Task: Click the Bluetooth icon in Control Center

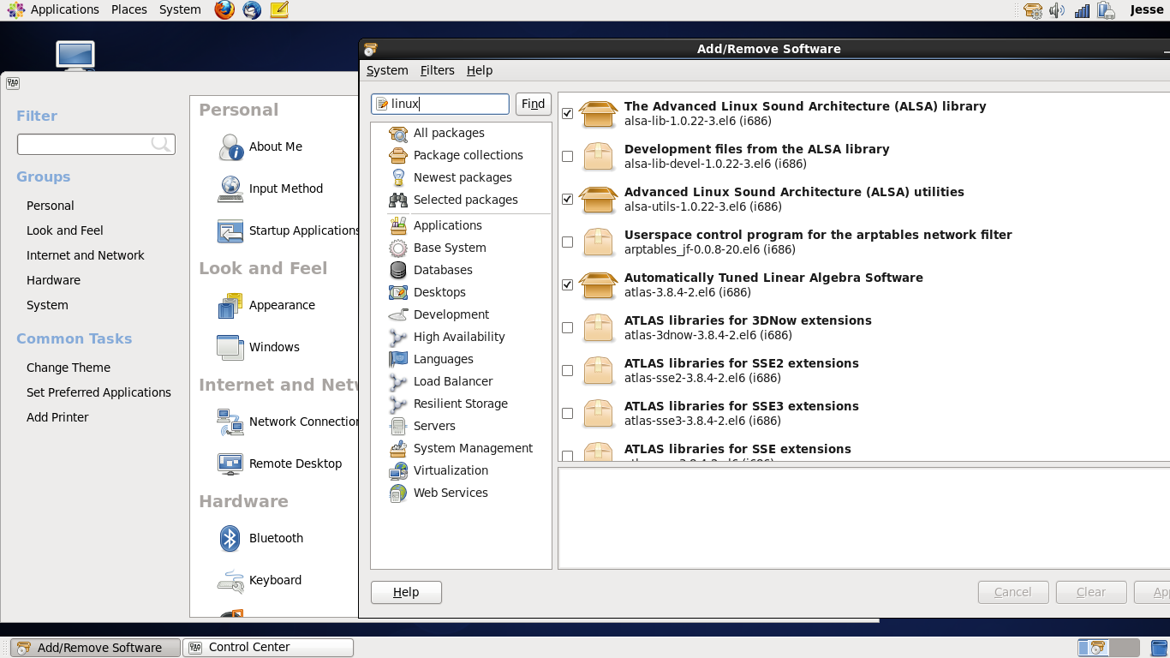Action: coord(230,538)
